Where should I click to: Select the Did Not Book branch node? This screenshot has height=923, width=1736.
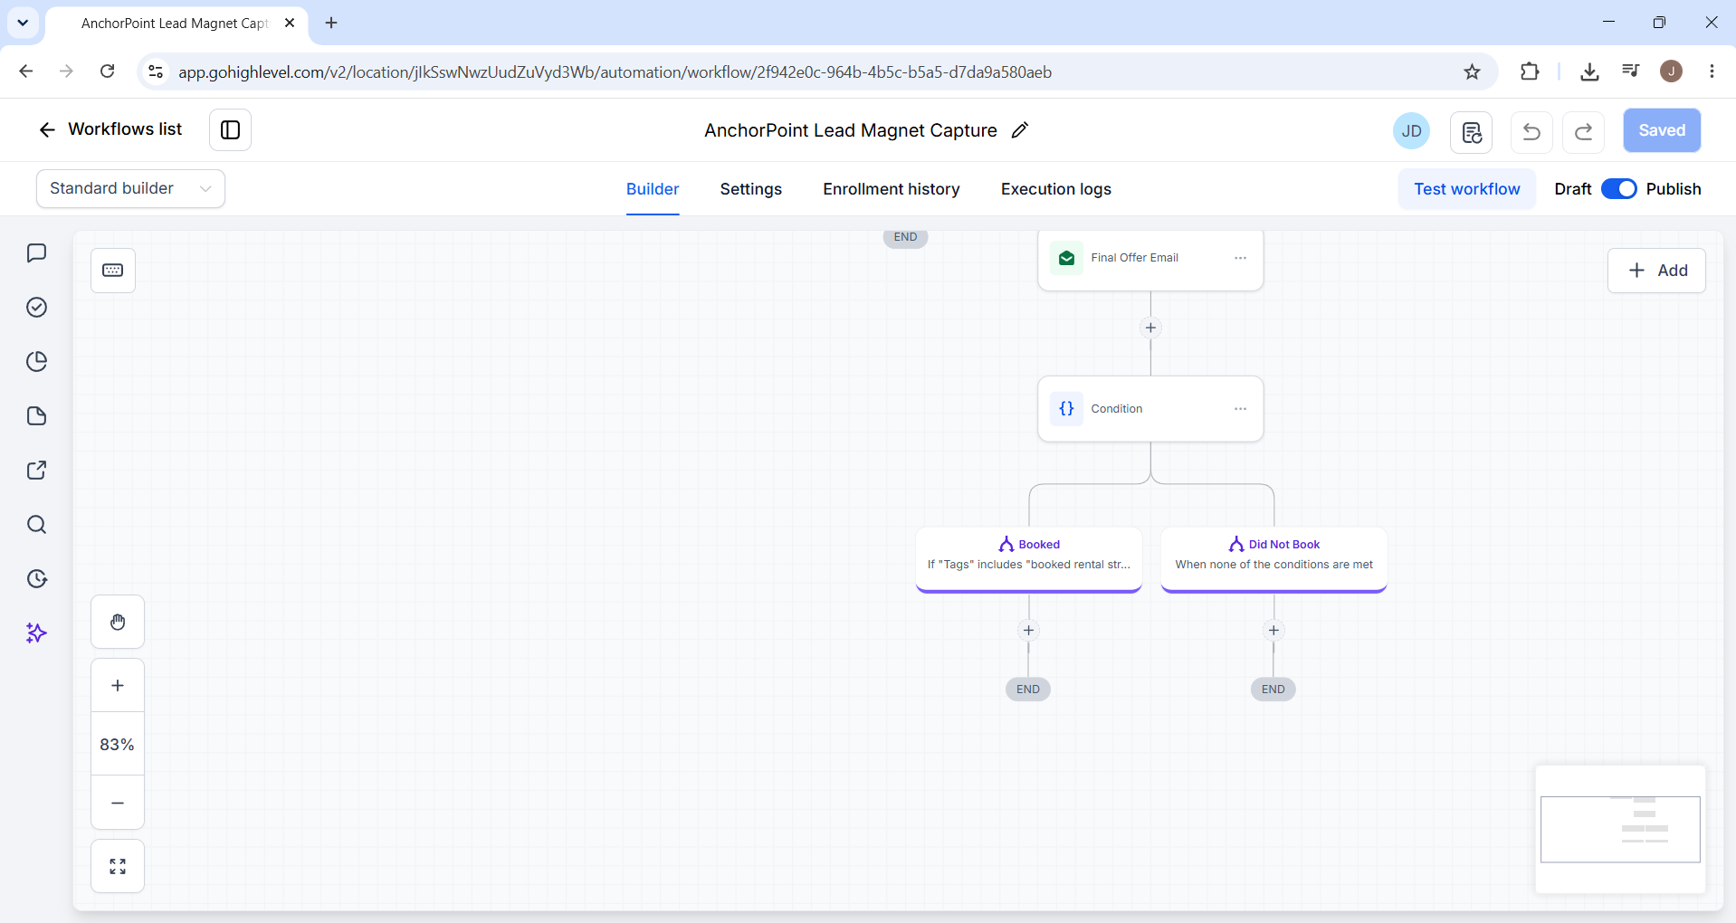[1274, 559]
